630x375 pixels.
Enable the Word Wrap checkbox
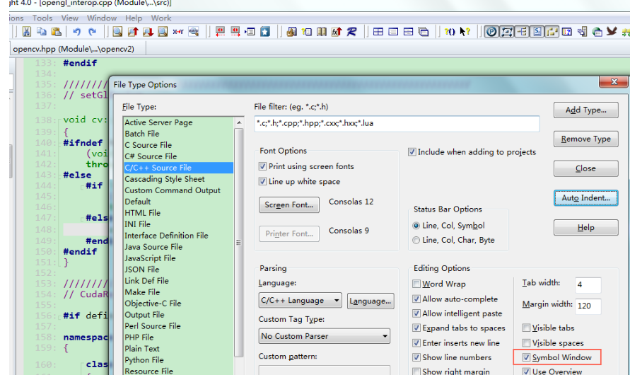pos(417,284)
